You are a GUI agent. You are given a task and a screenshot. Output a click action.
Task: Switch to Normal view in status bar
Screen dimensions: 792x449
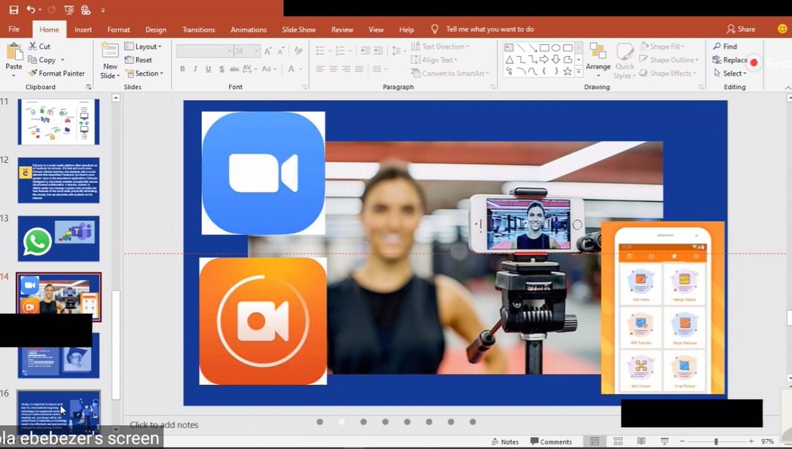(595, 441)
